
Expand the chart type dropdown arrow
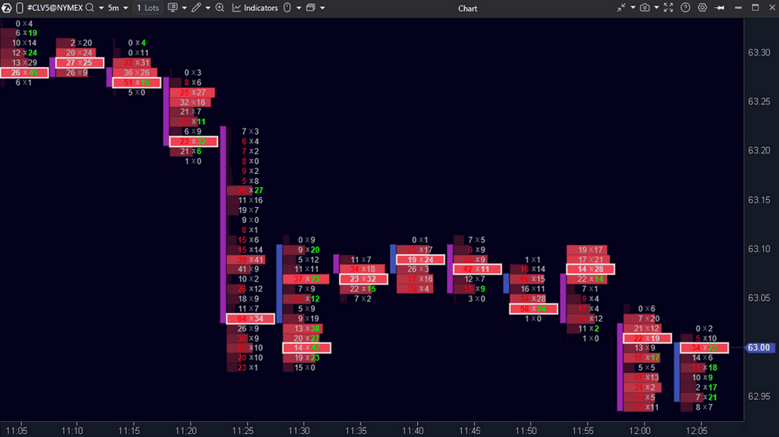184,8
